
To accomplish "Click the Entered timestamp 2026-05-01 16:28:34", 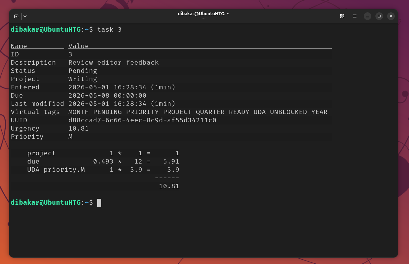I will coord(107,87).
